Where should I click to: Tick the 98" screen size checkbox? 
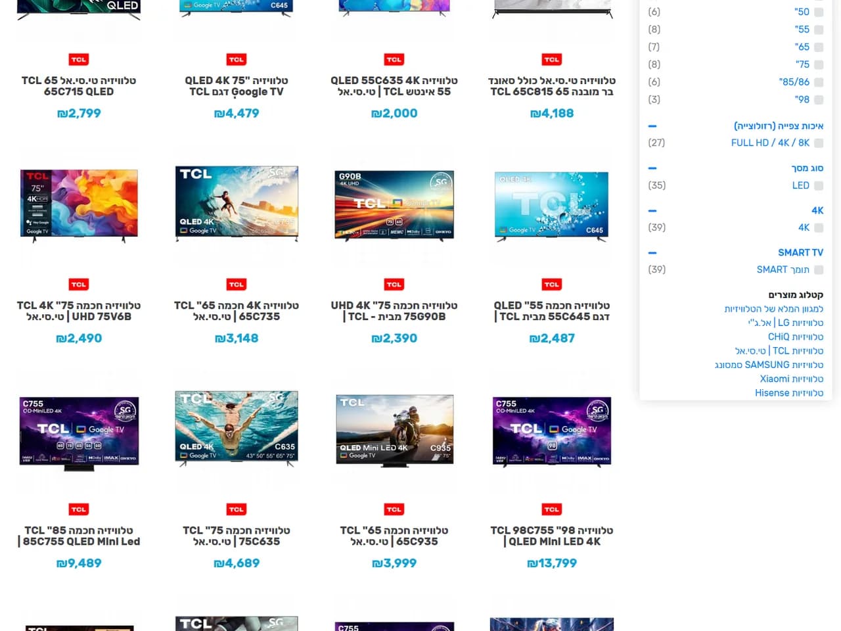point(819,100)
